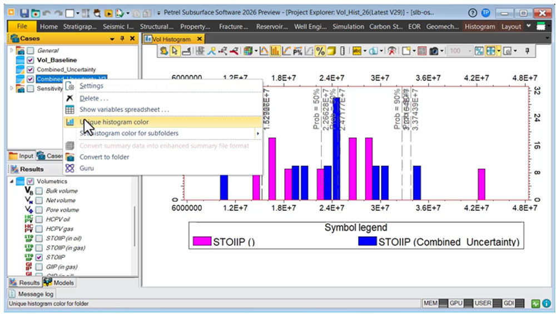Toggle the Volumetrics checkbox
556x314 pixels.
(x=31, y=181)
